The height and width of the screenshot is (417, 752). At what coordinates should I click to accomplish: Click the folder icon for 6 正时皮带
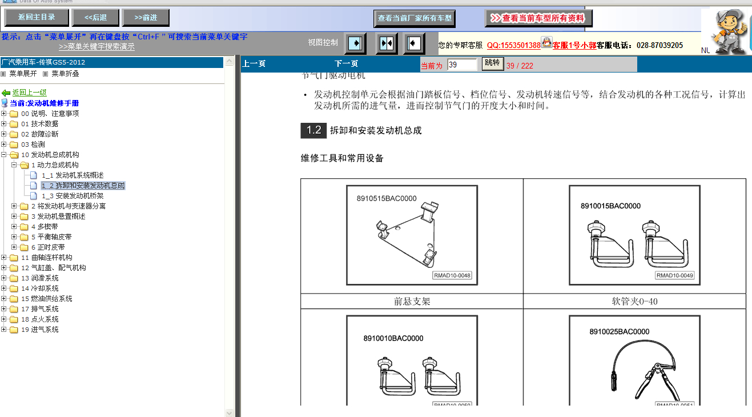[x=24, y=247]
